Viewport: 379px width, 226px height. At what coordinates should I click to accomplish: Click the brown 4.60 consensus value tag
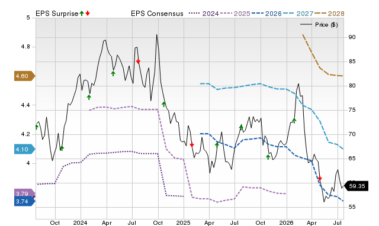coord(25,76)
